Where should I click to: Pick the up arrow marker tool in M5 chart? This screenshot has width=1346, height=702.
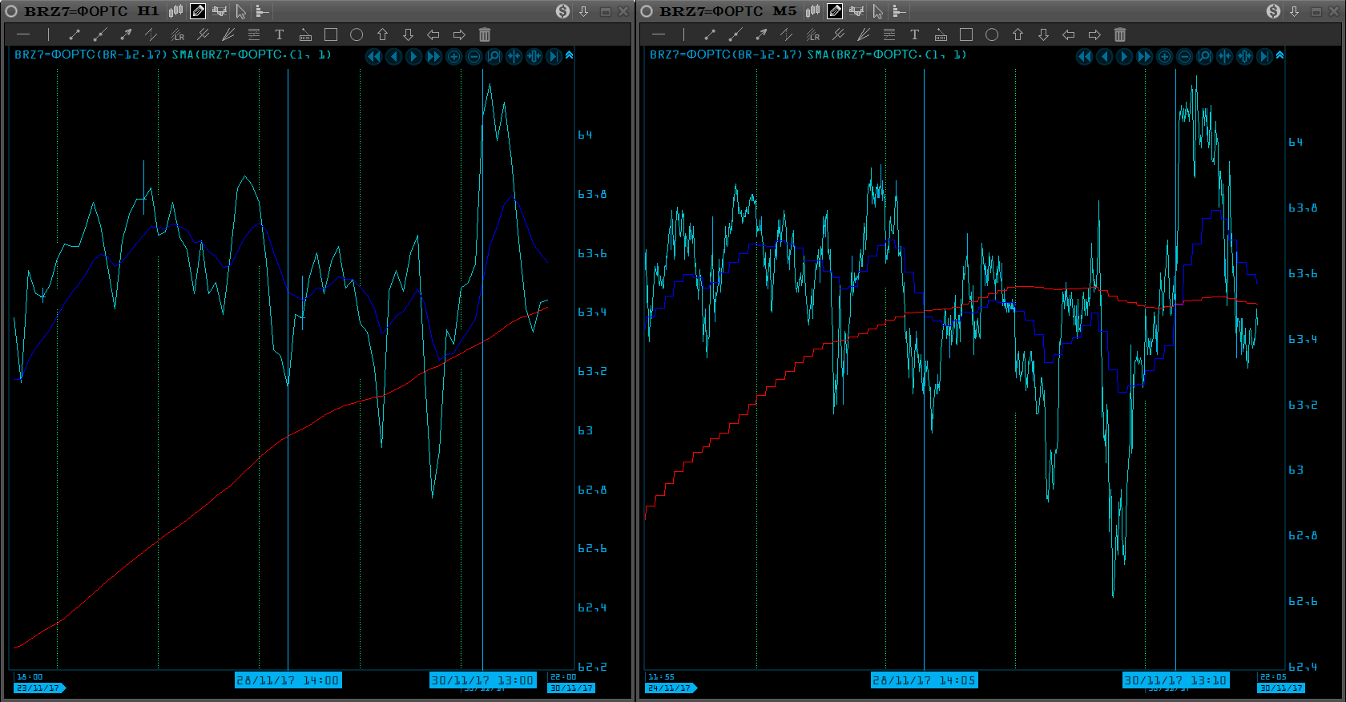(x=1018, y=34)
